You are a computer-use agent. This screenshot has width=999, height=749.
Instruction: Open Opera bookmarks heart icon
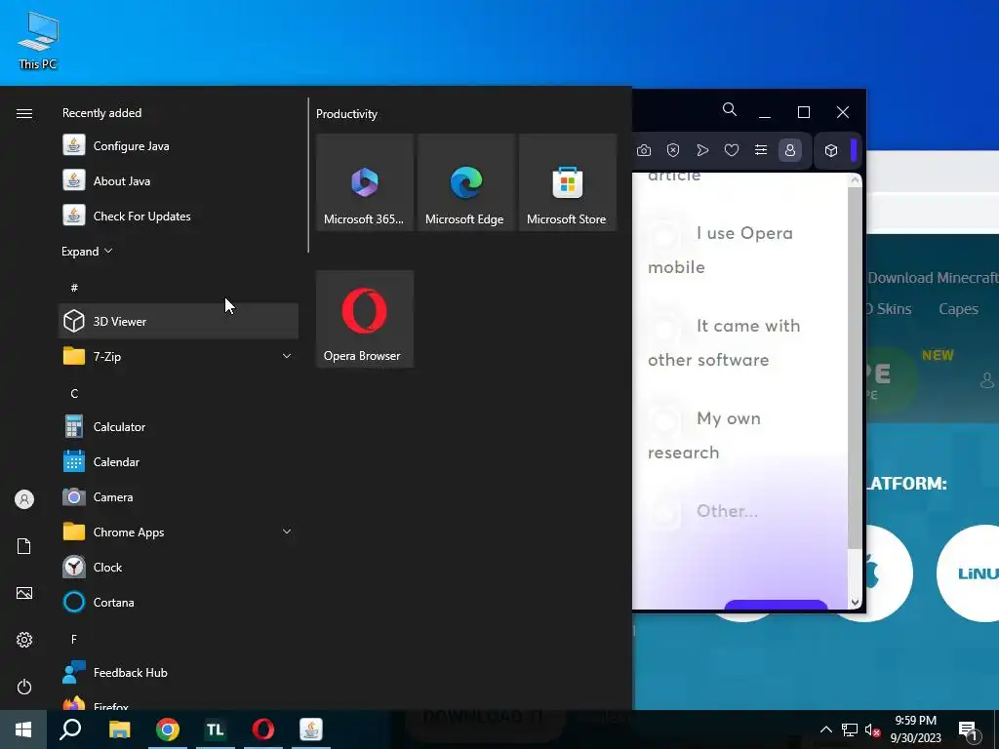732,150
